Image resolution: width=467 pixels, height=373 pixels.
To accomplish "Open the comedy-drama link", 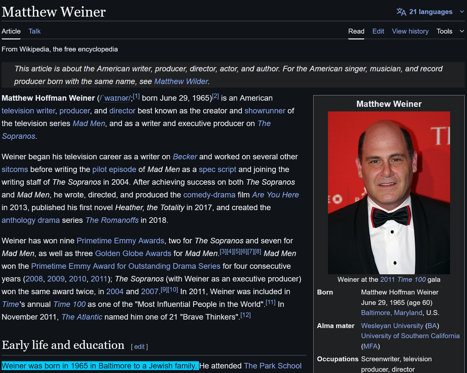I will tap(209, 195).
